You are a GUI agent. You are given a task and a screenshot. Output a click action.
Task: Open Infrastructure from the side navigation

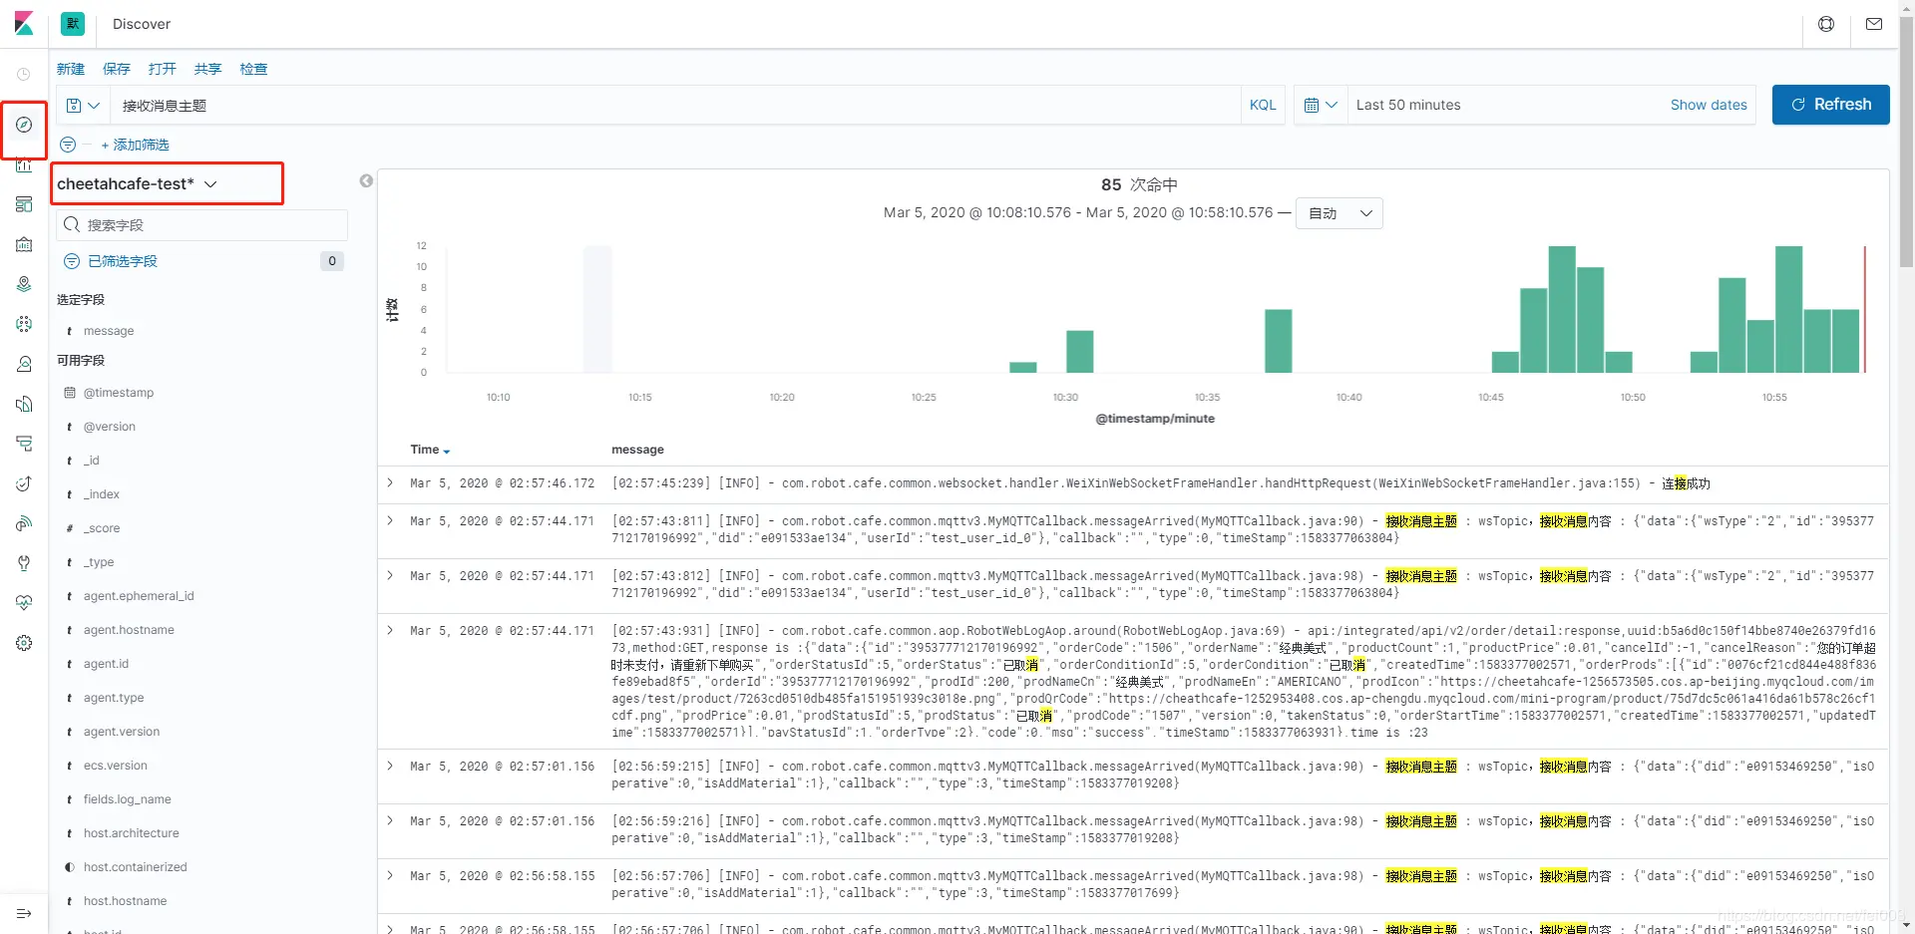click(x=24, y=364)
